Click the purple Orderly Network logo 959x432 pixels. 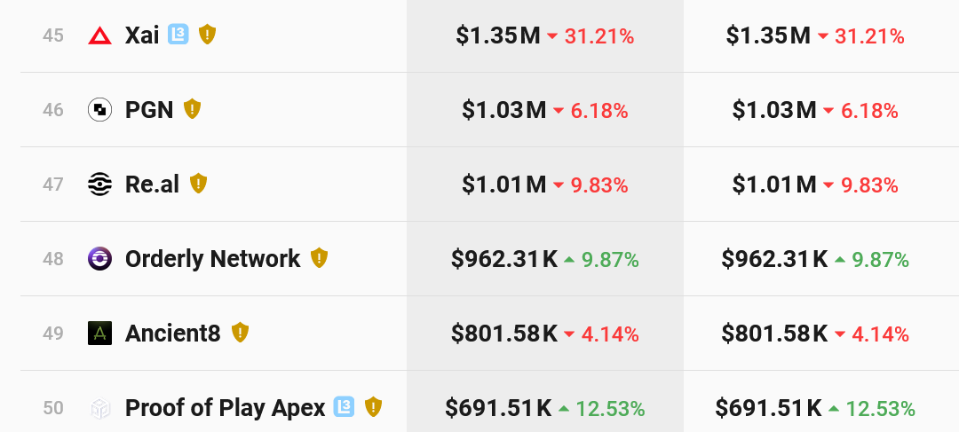pyautogui.click(x=99, y=259)
